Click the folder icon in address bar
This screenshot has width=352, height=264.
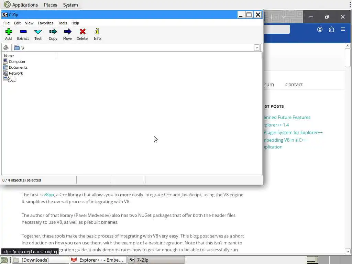pos(17,48)
